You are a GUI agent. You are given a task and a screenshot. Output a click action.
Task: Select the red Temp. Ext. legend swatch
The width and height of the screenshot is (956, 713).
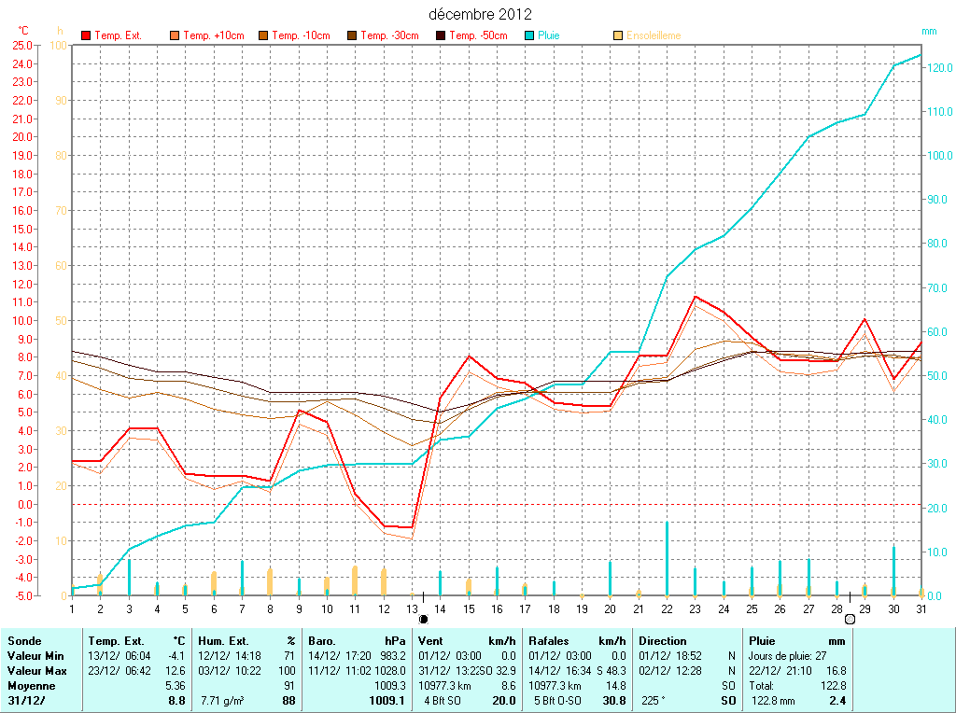pyautogui.click(x=86, y=35)
